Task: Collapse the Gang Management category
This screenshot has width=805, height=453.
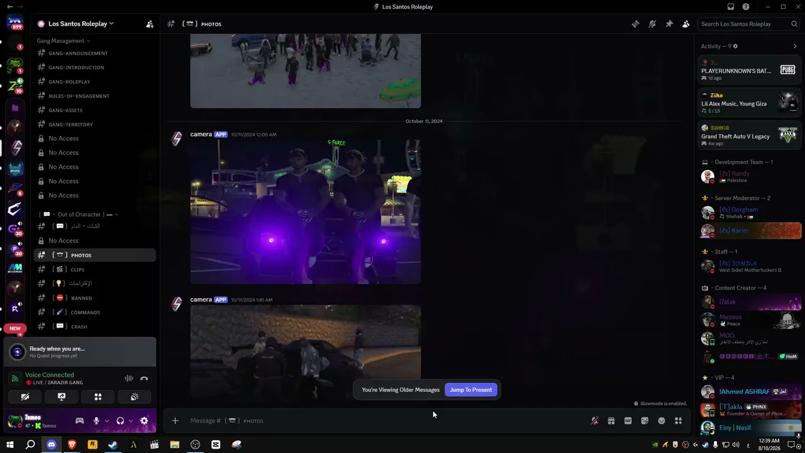Action: 63,41
